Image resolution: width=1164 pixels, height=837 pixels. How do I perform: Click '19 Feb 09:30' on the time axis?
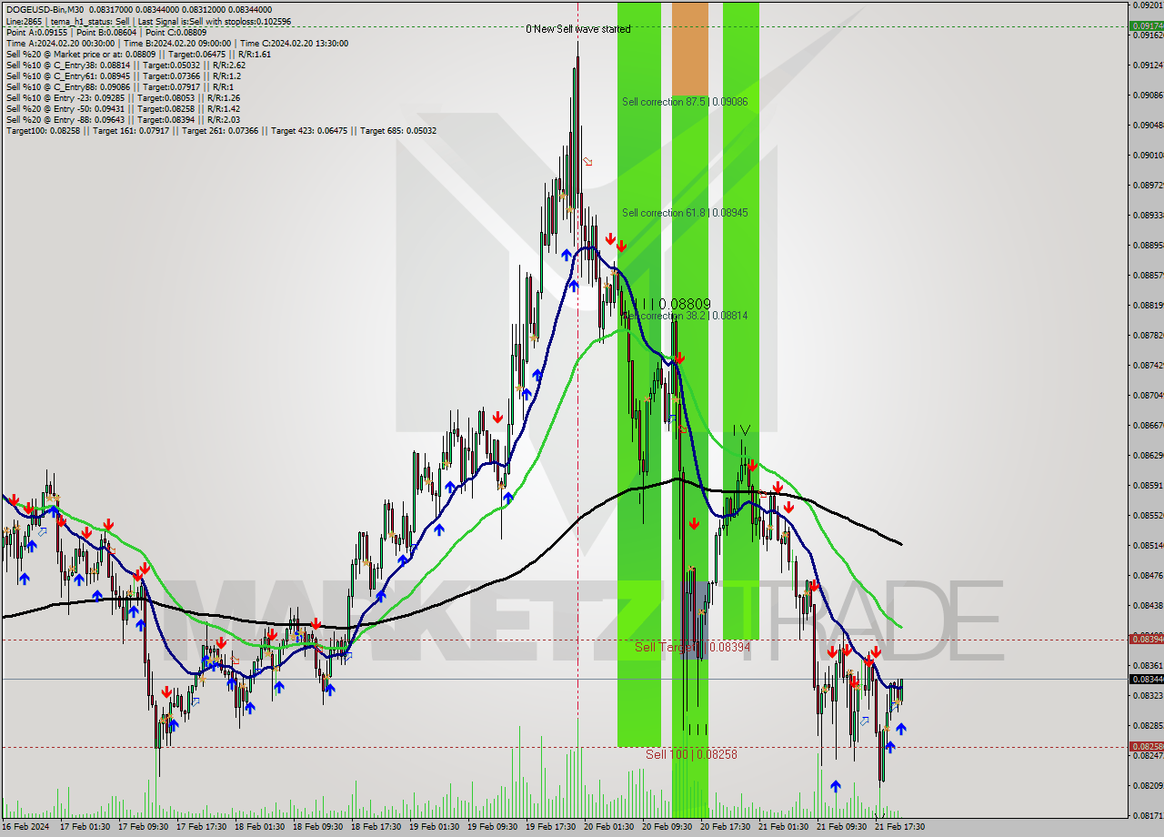click(492, 827)
